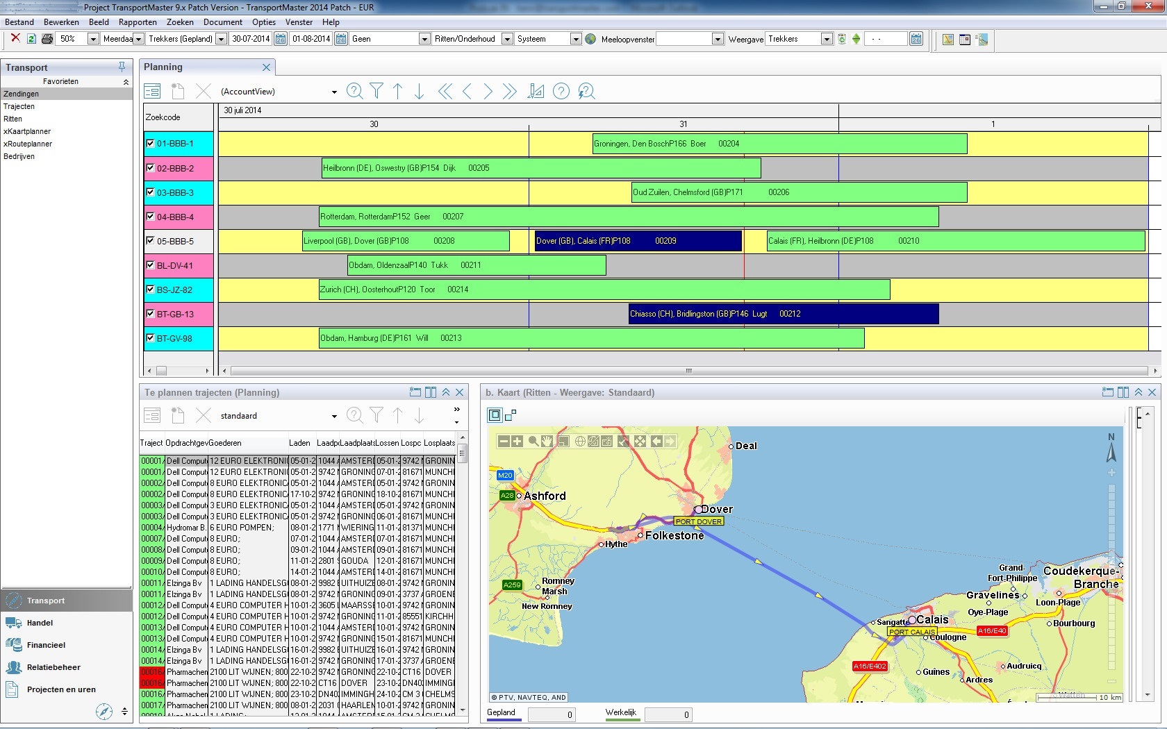Open the zoom percentage 50% dropdown
The width and height of the screenshot is (1167, 729).
93,39
